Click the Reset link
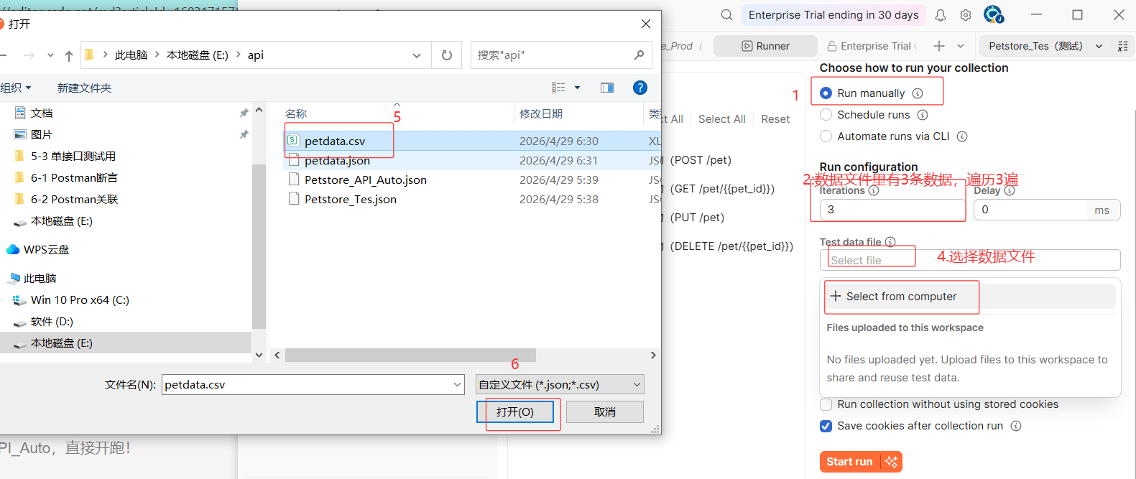The width and height of the screenshot is (1136, 479). [x=775, y=119]
